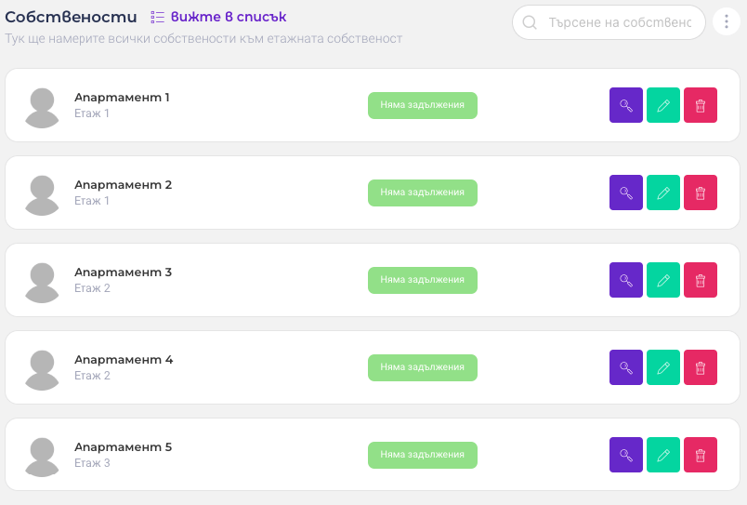Viewport: 747px width, 505px height.
Task: Edit Апартамент 1 with the pencil icon
Action: [x=663, y=105]
